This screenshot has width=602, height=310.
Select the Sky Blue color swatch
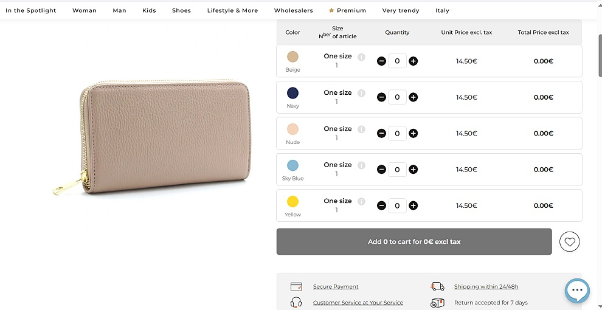coord(292,165)
